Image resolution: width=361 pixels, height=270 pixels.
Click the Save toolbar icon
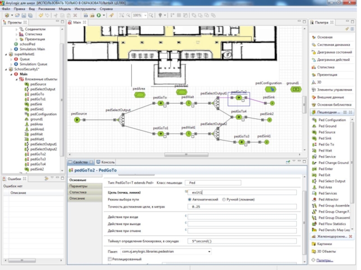pos(23,15)
